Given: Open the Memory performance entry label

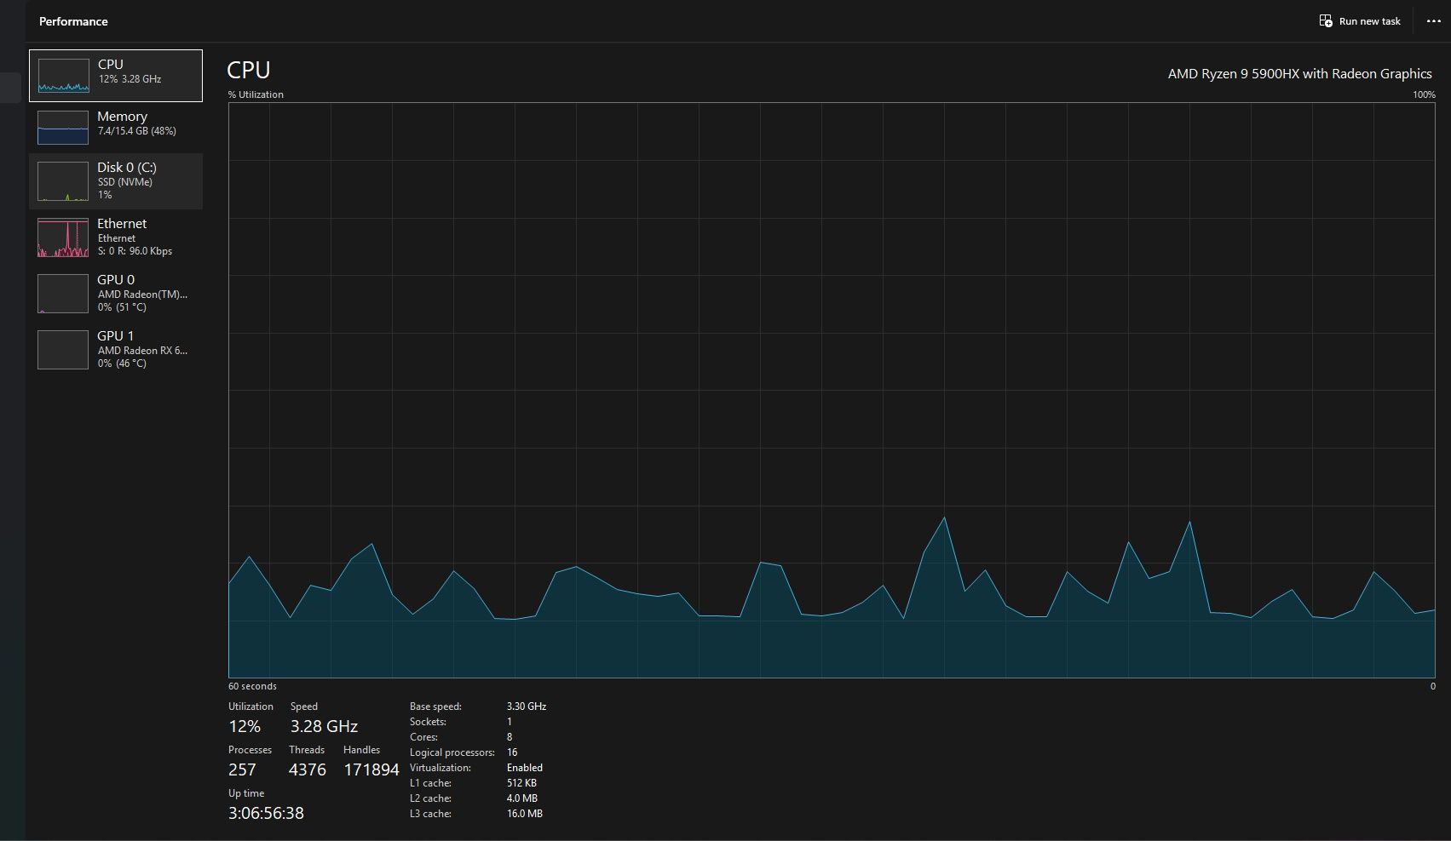Looking at the screenshot, I should coord(122,116).
